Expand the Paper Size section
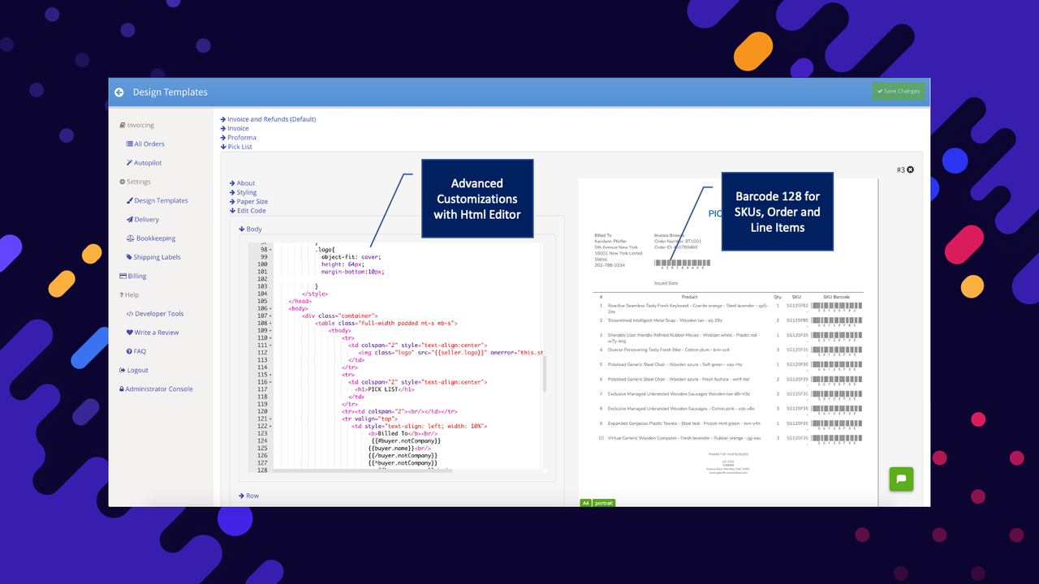1039x584 pixels. pos(249,201)
